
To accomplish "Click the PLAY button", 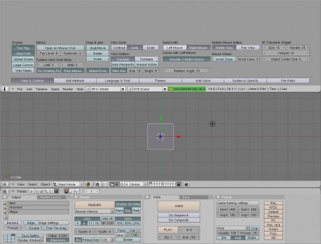I will 168,230.
